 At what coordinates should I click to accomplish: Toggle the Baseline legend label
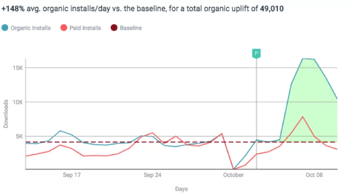point(130,28)
